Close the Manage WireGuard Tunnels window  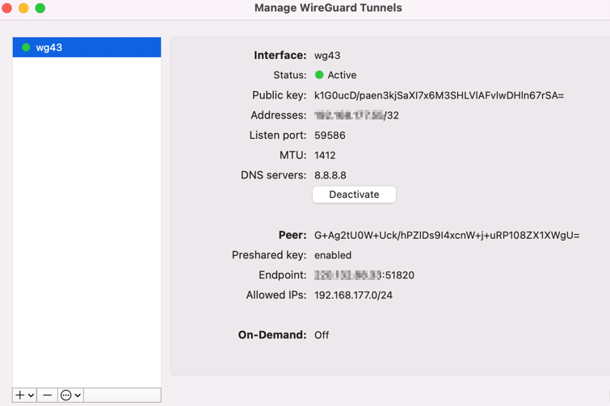(6, 8)
